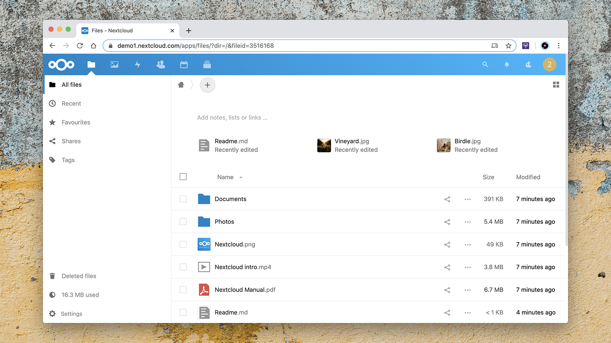Screen dimensions: 611x343
Task: Switch to the Recent sidebar section
Action: pyautogui.click(x=71, y=103)
